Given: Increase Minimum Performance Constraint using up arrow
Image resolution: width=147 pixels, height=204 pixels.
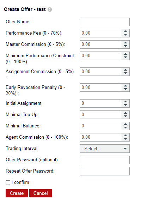Looking at the screenshot, I should (x=125, y=54).
